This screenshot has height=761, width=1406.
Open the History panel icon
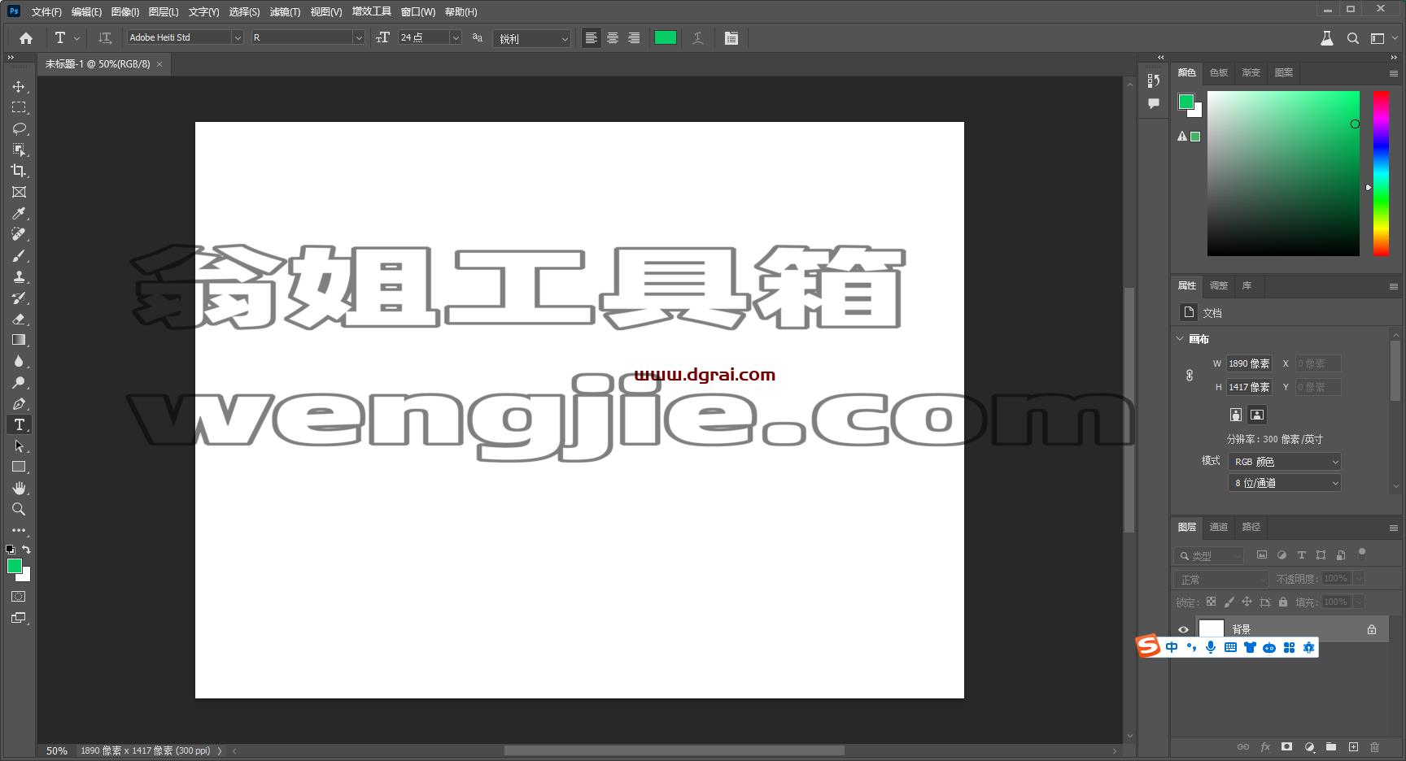[x=1153, y=80]
